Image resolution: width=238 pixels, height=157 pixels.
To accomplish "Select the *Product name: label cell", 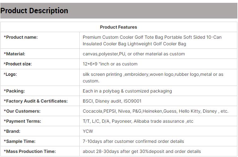I will click(21, 37).
